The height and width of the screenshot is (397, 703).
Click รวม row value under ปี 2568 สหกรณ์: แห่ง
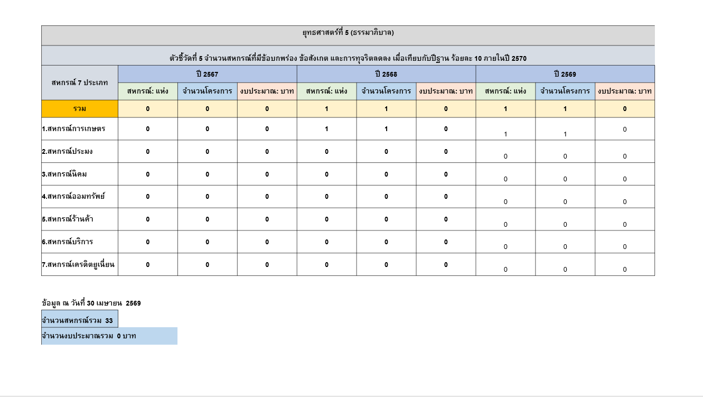click(327, 109)
